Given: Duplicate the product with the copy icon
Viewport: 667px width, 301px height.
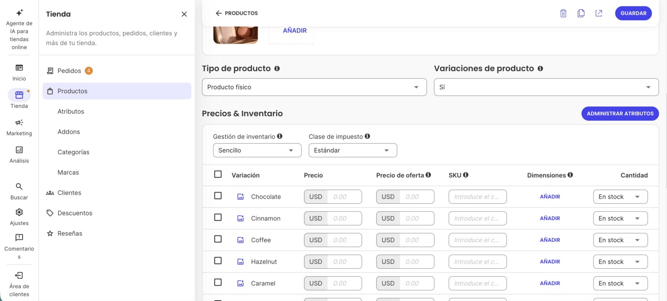Looking at the screenshot, I should pyautogui.click(x=581, y=13).
